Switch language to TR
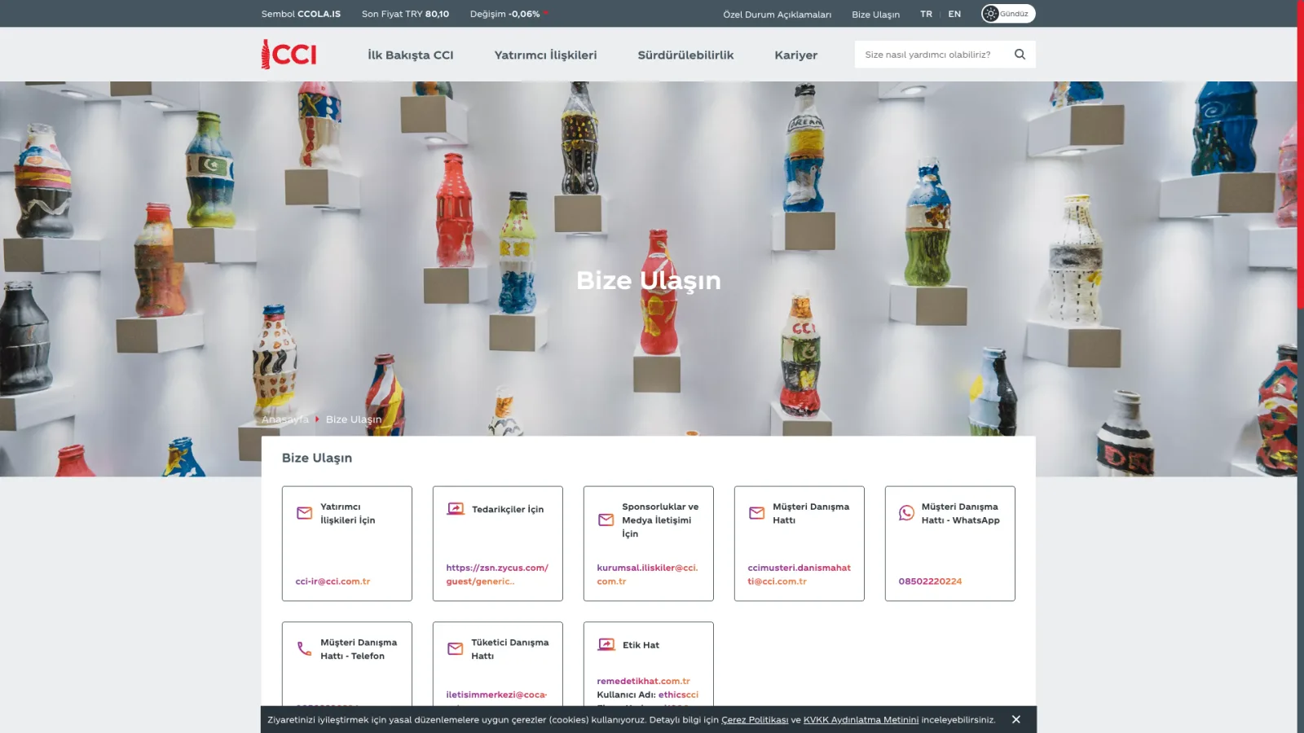Screen dimensions: 1304x733 [x=926, y=14]
